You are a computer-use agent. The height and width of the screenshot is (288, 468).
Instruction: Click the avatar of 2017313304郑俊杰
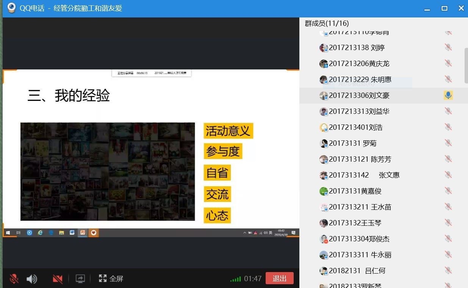click(323, 239)
